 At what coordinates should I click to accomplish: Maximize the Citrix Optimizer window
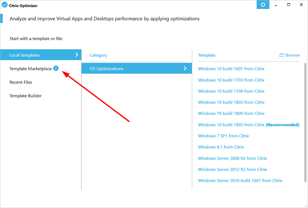click(288, 5)
